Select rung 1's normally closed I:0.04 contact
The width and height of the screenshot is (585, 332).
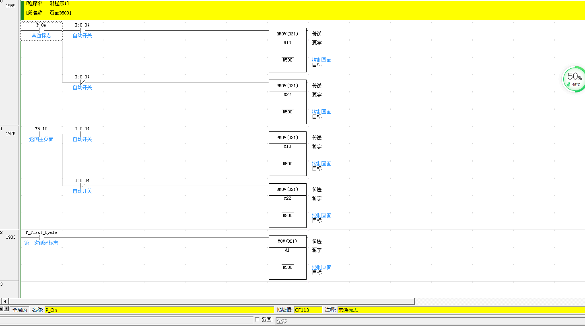[x=82, y=186]
